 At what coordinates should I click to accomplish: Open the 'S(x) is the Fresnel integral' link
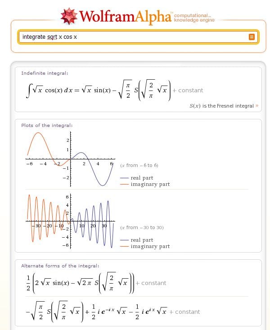pyautogui.click(x=221, y=106)
